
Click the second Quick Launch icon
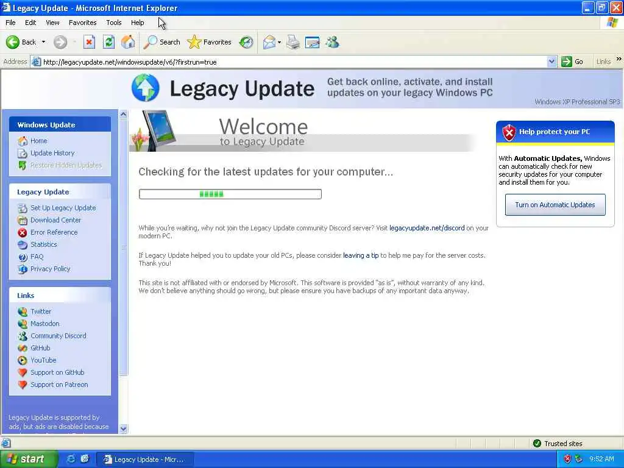coord(84,459)
